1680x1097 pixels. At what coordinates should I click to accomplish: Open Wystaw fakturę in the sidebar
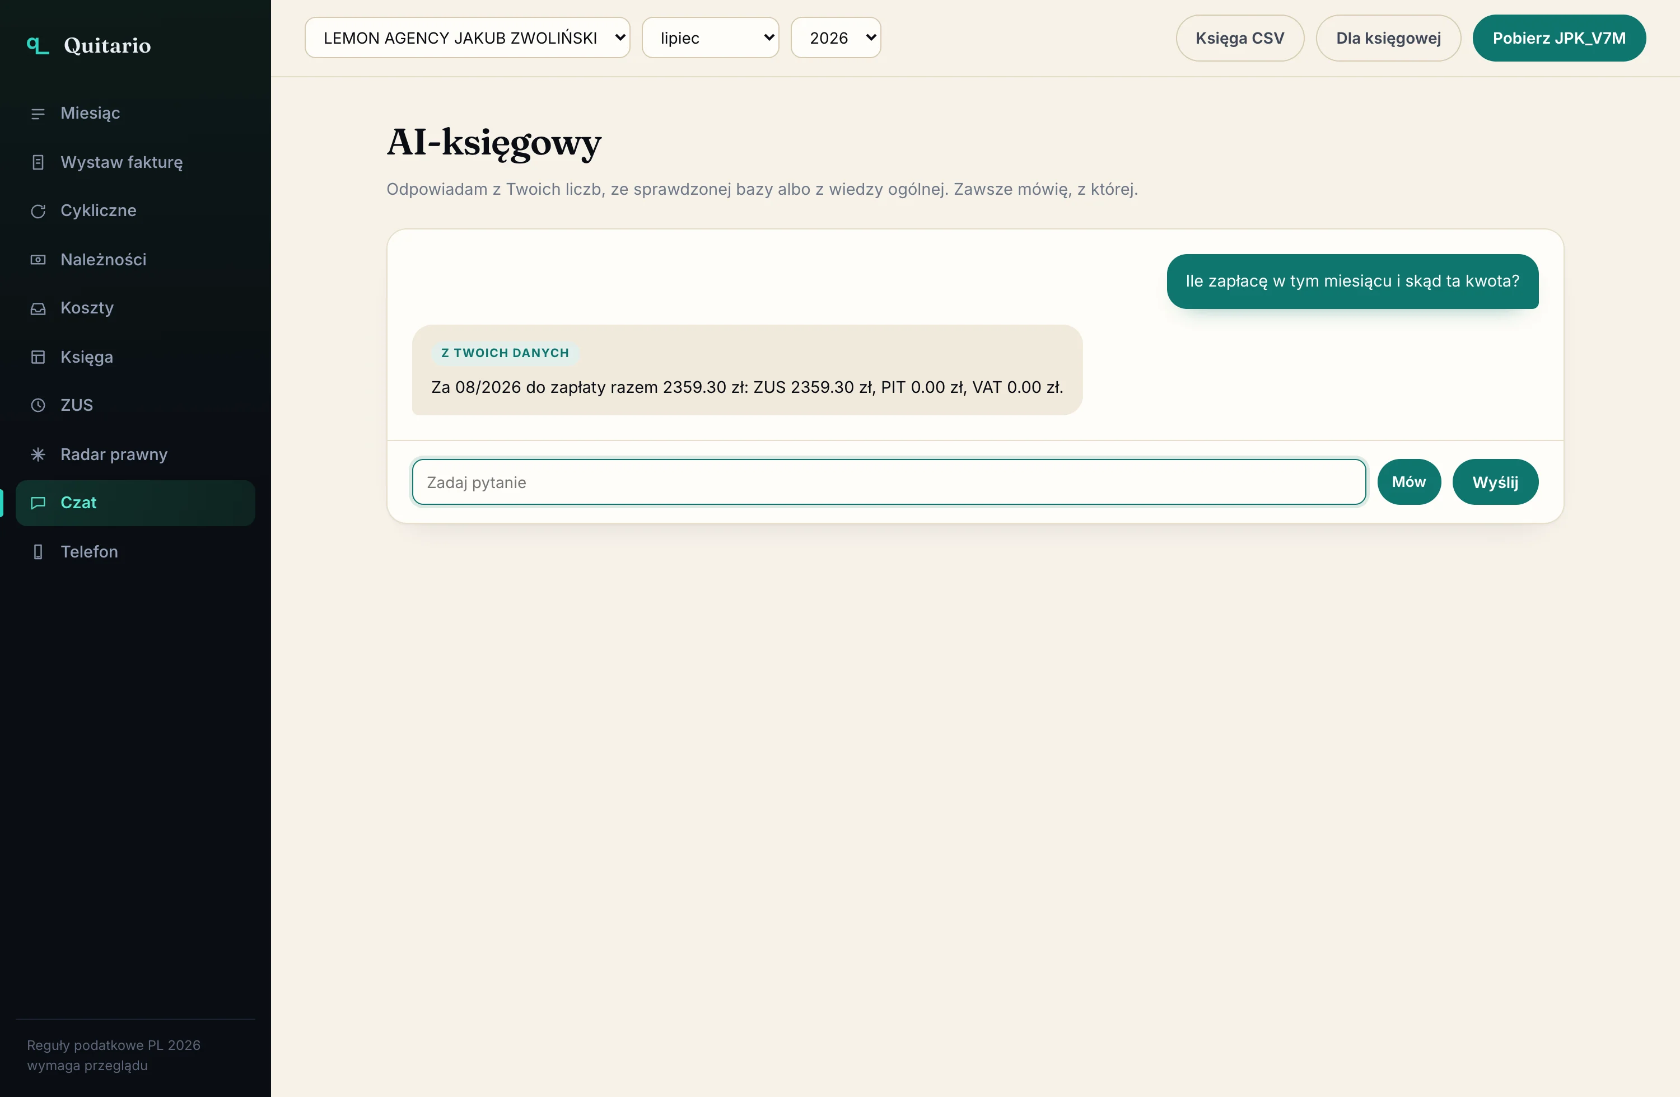point(135,162)
